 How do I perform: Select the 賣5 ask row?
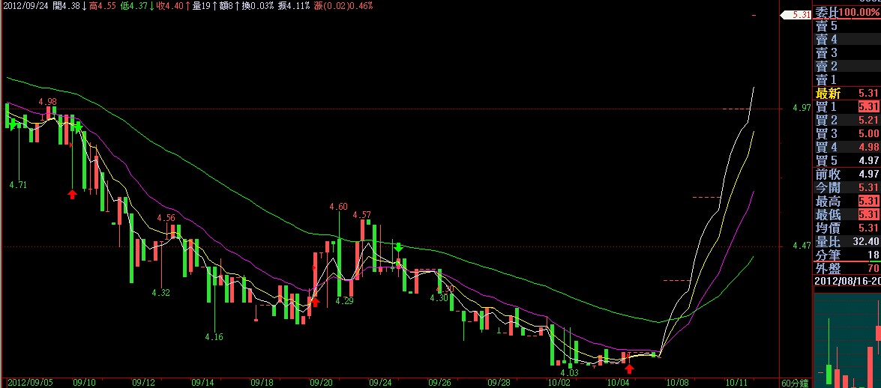point(847,25)
